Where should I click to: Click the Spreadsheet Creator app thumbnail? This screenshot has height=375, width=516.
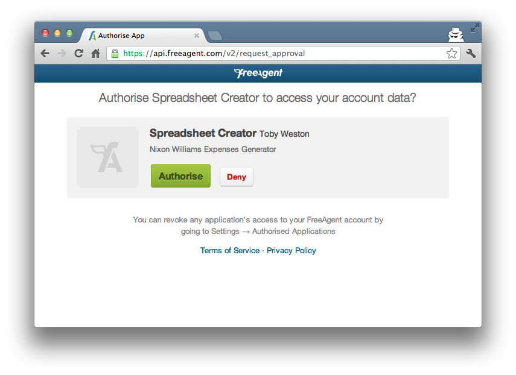pos(108,157)
